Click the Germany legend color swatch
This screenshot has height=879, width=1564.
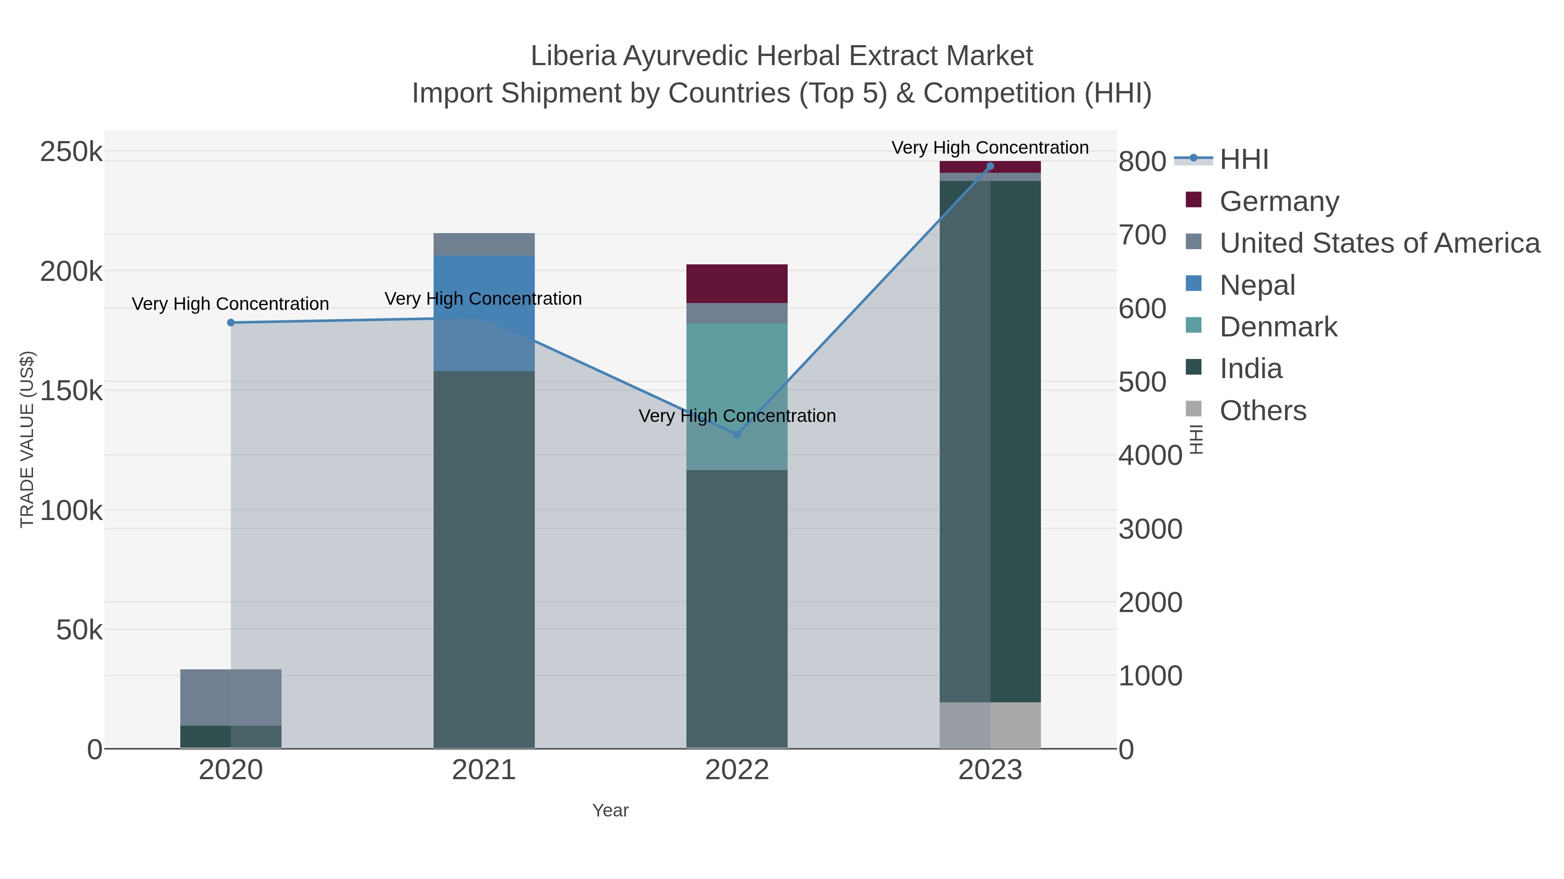(1194, 200)
